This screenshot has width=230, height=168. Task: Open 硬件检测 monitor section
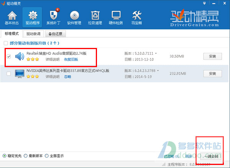116,18
